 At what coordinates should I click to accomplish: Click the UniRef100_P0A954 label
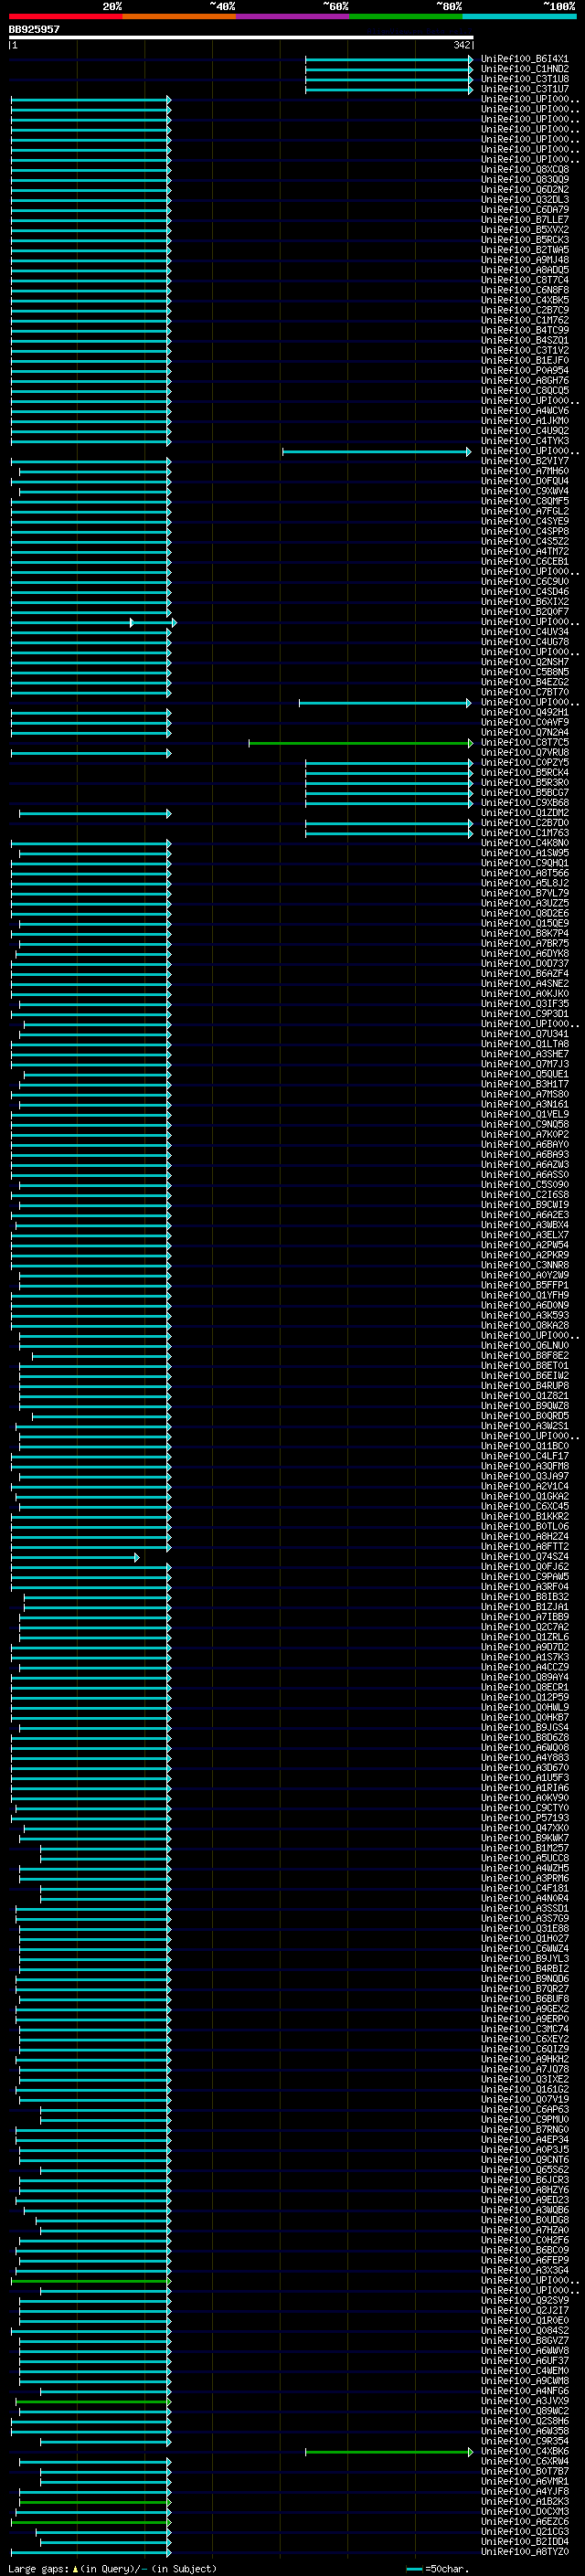point(525,371)
